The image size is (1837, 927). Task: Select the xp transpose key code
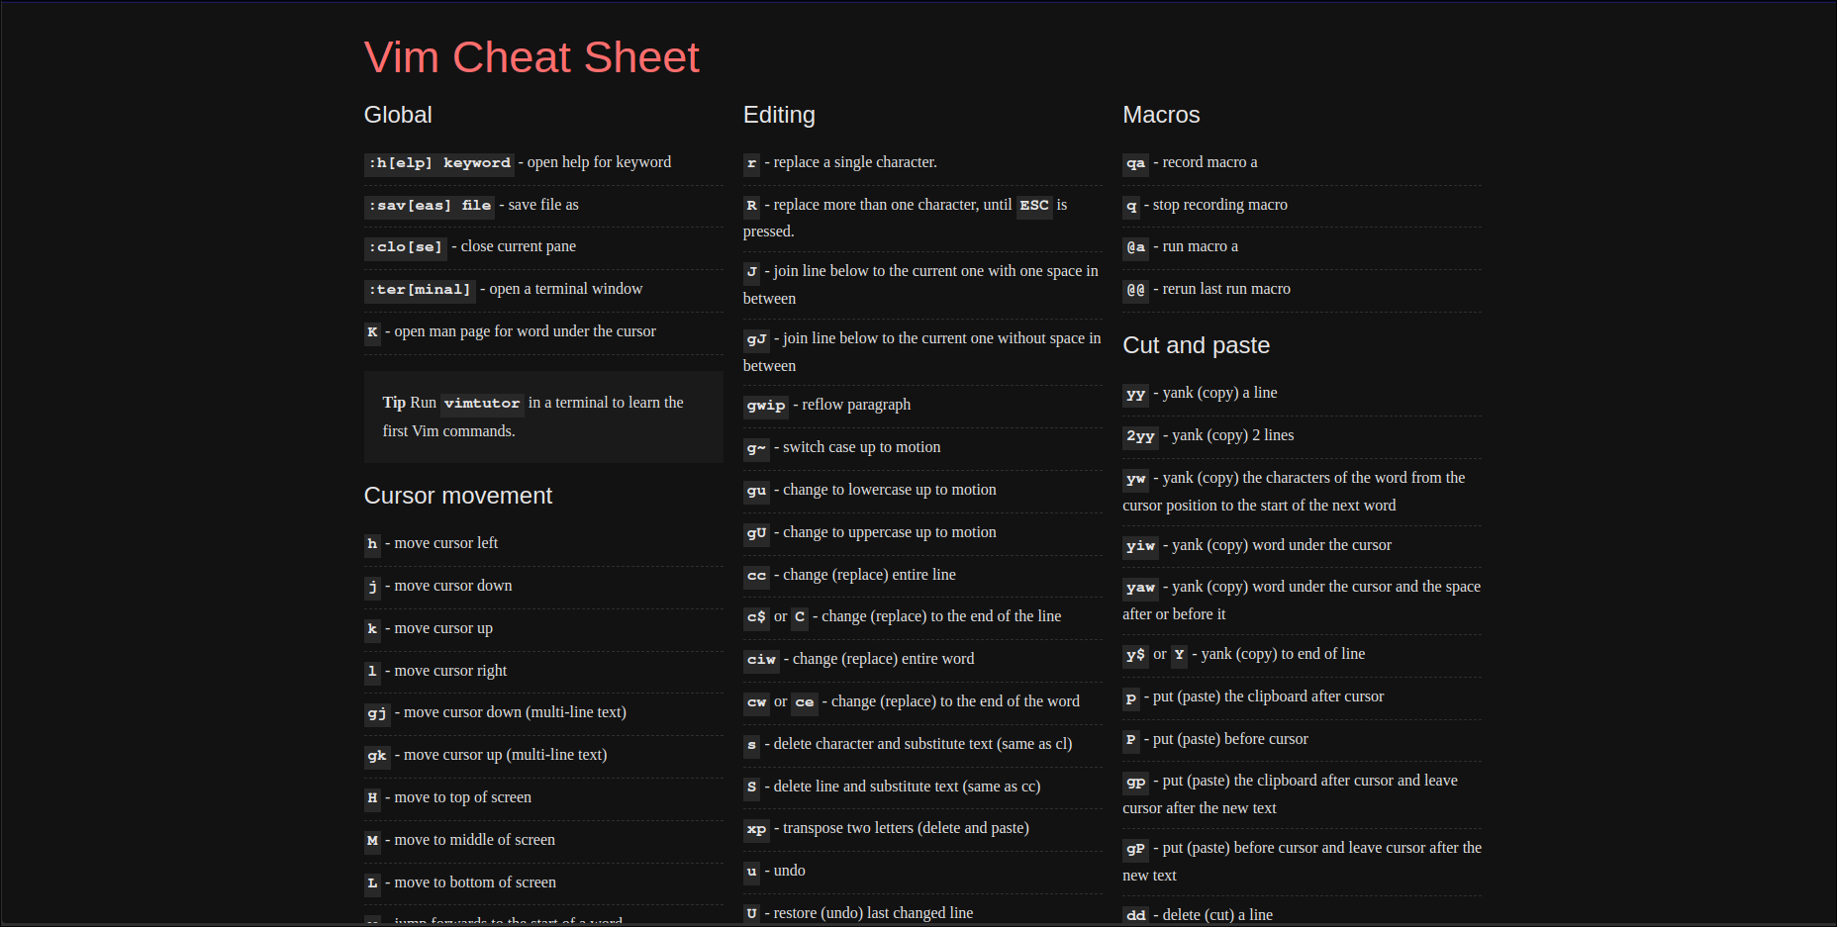757,829
